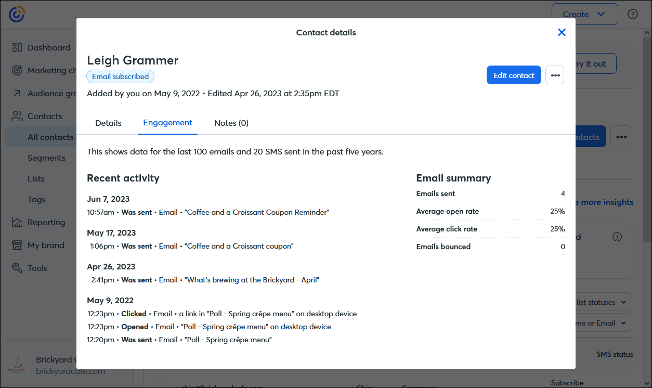Viewport: 652px width, 388px height.
Task: Open the Name or Email dropdown
Action: tap(604, 323)
